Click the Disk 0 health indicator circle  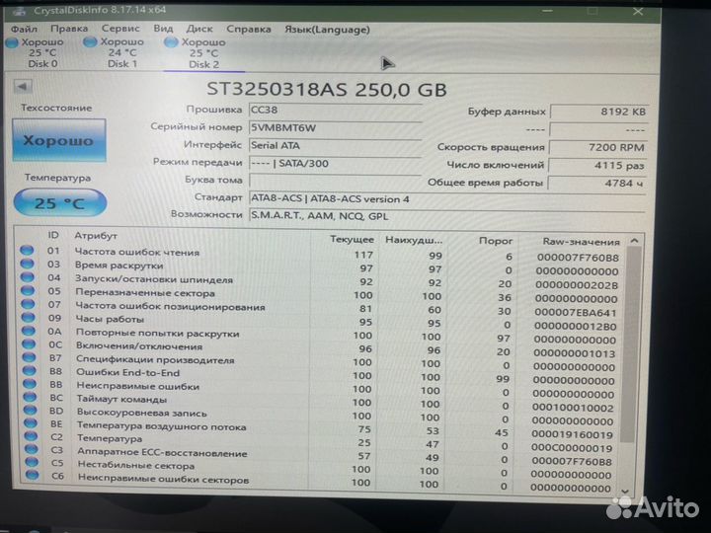point(11,42)
